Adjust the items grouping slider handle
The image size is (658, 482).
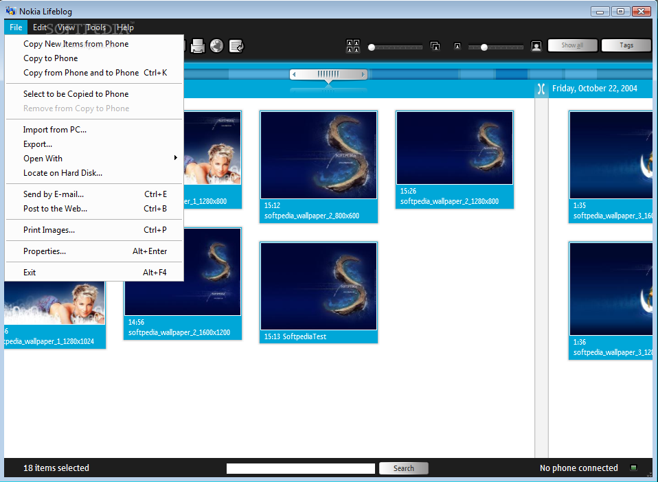coord(372,47)
